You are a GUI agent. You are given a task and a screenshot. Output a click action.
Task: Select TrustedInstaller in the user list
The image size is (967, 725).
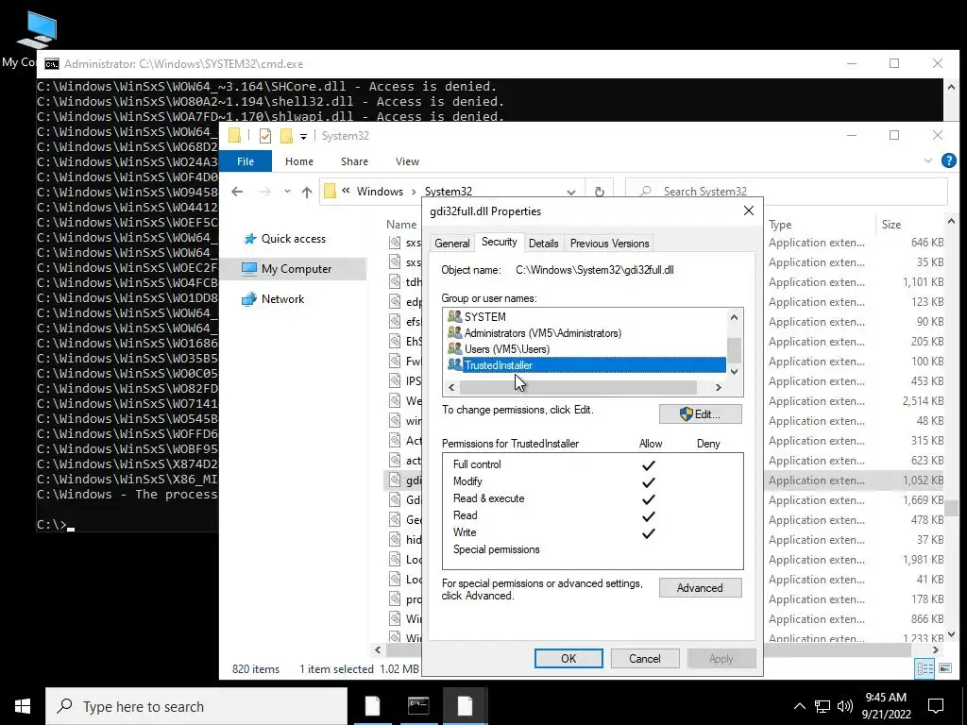coord(585,365)
